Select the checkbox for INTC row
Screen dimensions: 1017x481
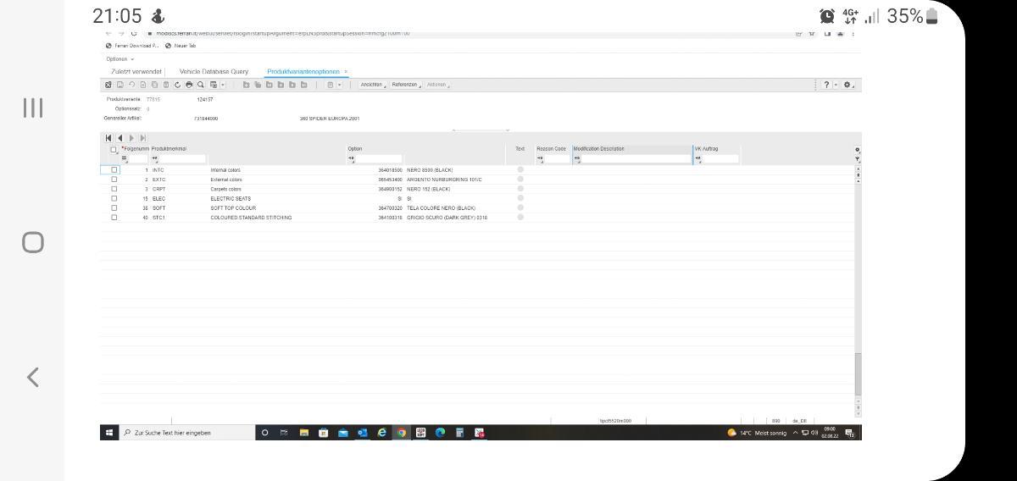(x=114, y=170)
